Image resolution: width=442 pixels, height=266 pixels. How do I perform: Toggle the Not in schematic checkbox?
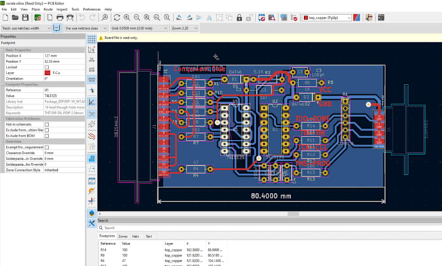(x=47, y=124)
